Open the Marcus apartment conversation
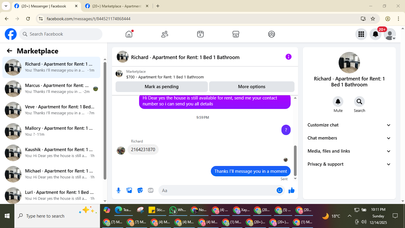The width and height of the screenshot is (405, 228). (x=51, y=88)
